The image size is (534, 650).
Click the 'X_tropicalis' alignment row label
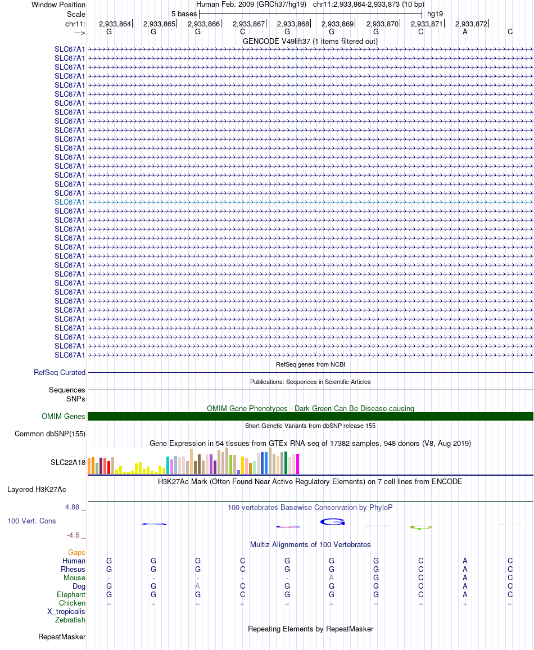[66, 611]
